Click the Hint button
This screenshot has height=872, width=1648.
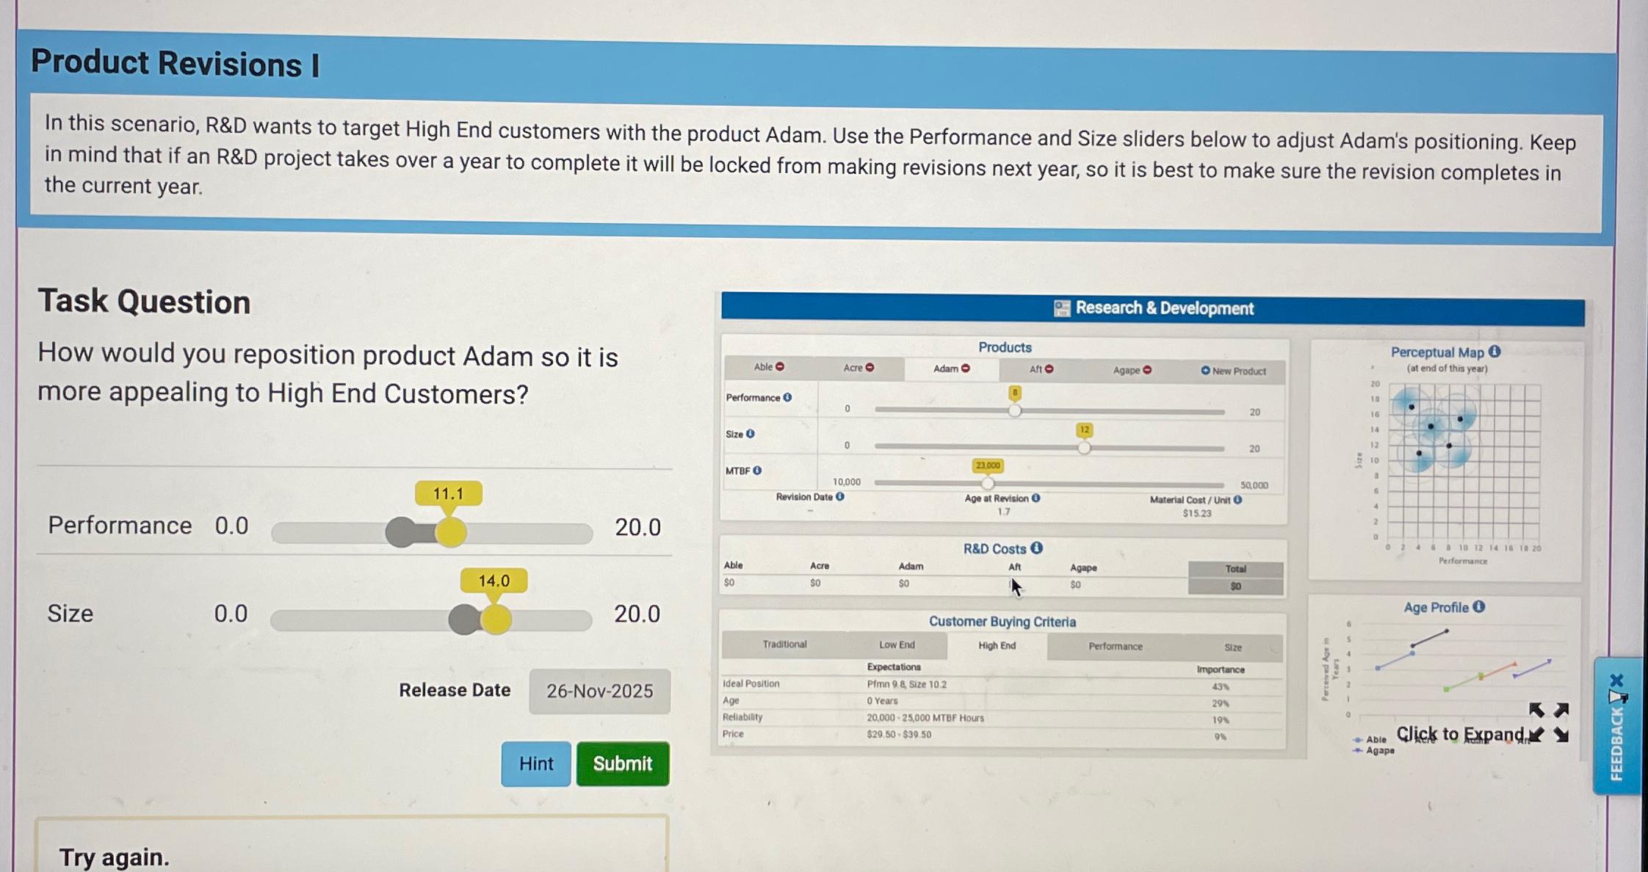pyautogui.click(x=535, y=763)
